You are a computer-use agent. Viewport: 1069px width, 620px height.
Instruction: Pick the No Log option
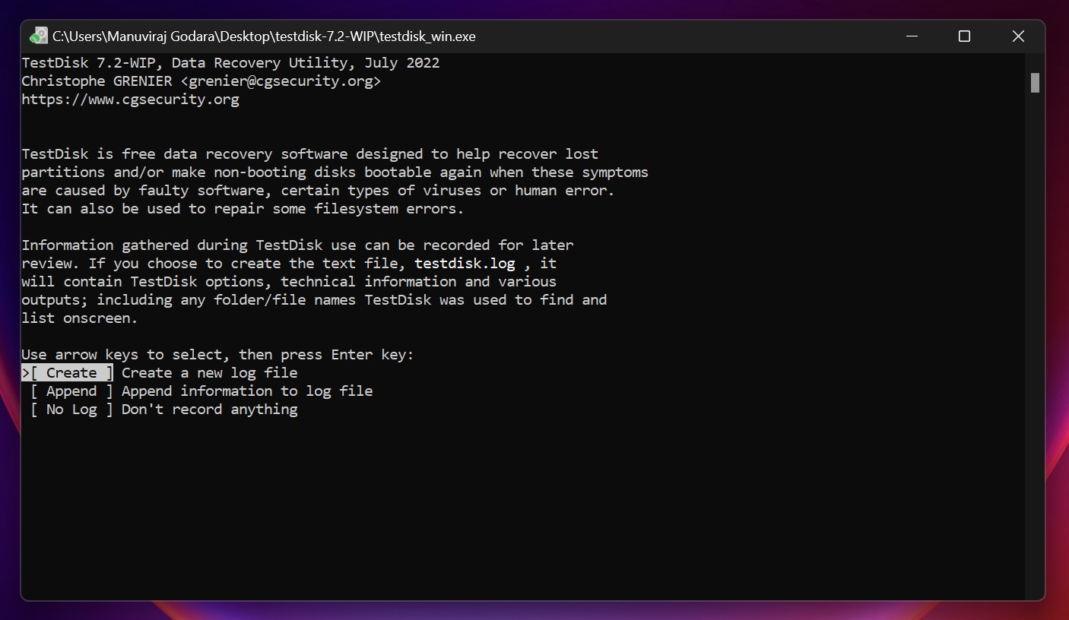pos(71,410)
